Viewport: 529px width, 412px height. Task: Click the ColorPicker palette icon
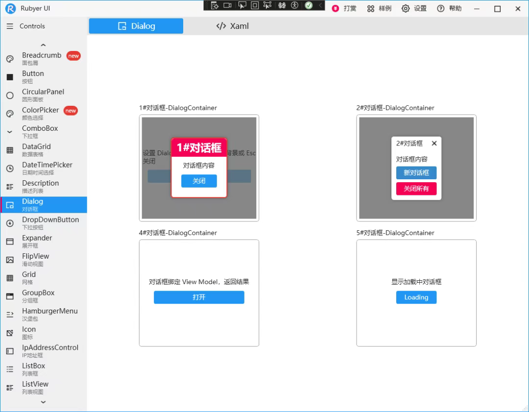click(x=10, y=114)
